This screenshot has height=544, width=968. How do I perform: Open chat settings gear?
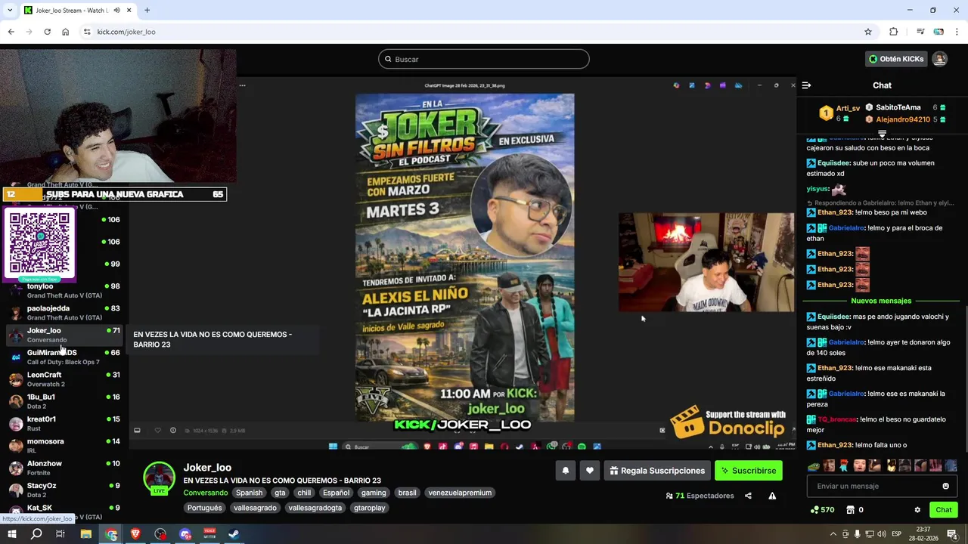coord(917,510)
